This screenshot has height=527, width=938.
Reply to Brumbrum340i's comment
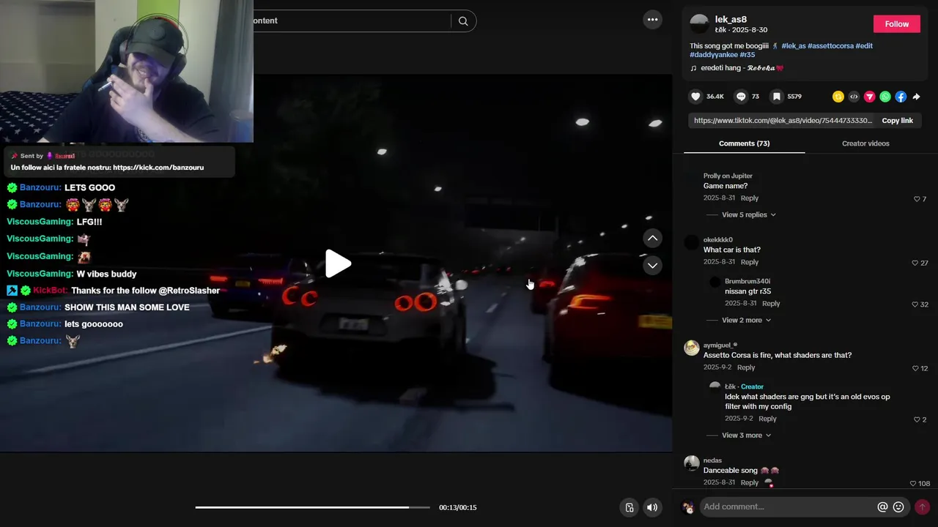click(771, 304)
